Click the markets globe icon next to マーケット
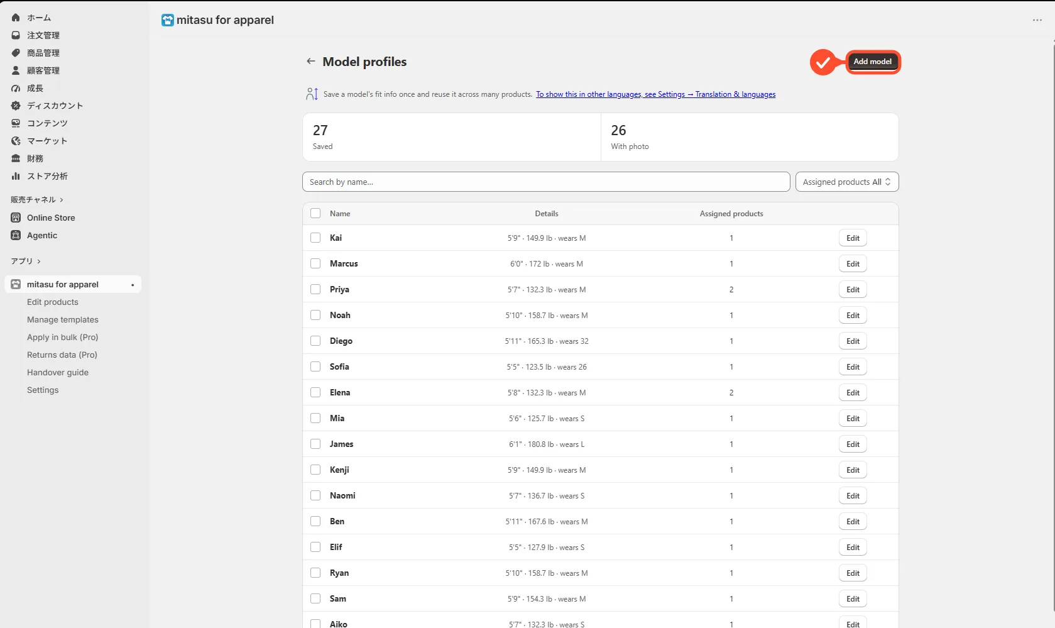This screenshot has width=1055, height=628. (16, 141)
